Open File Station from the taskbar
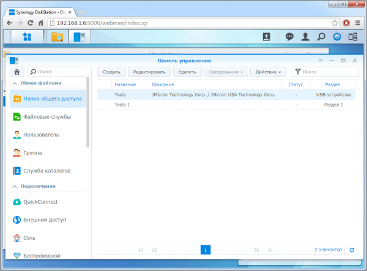367x271 pixels. click(57, 37)
